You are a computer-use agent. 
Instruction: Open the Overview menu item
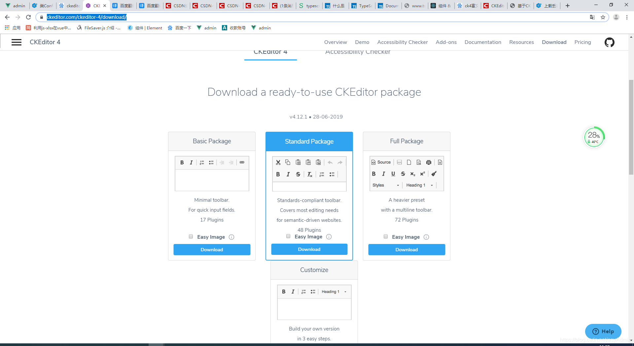click(335, 42)
